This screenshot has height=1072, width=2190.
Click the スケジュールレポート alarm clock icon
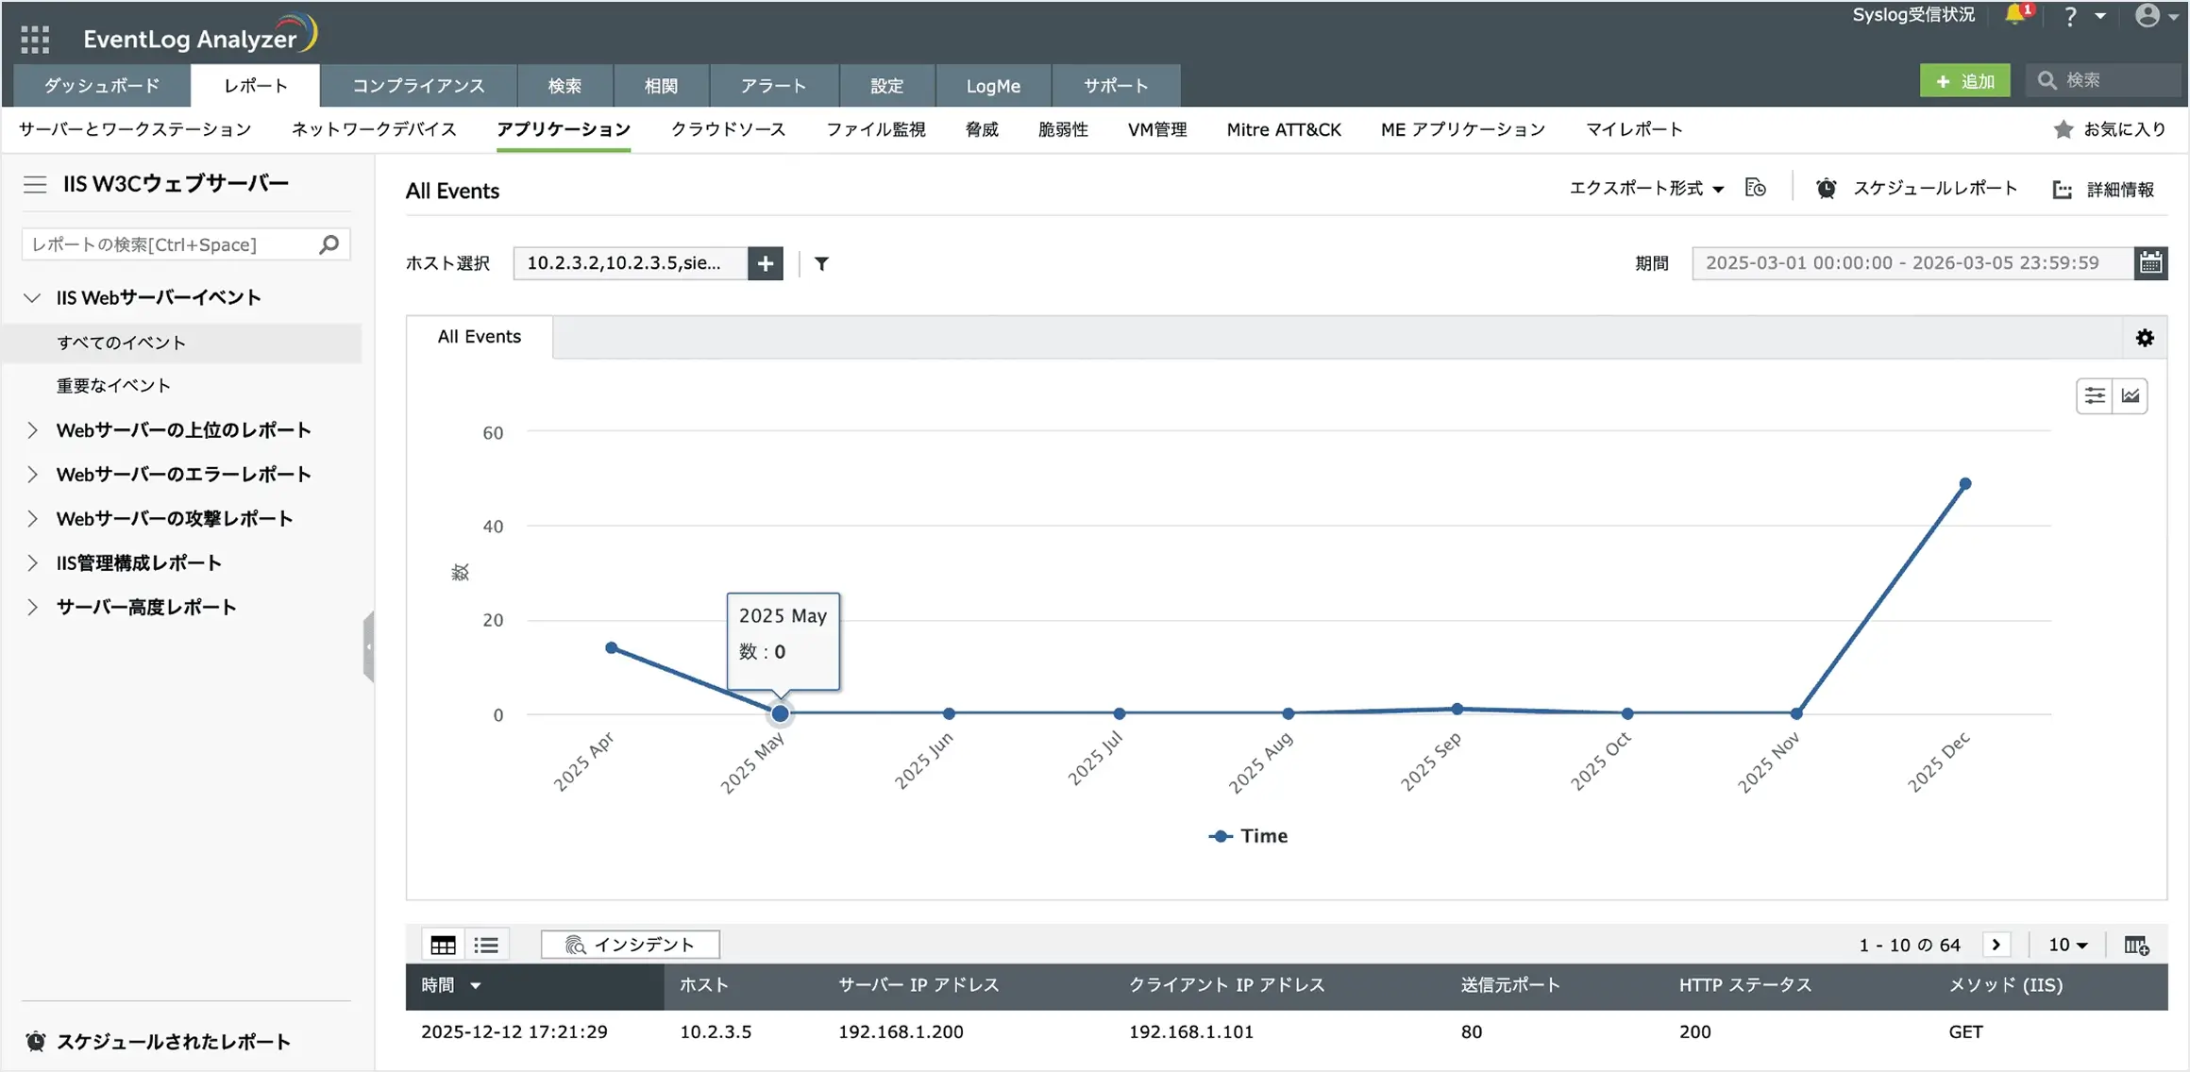coord(1827,189)
